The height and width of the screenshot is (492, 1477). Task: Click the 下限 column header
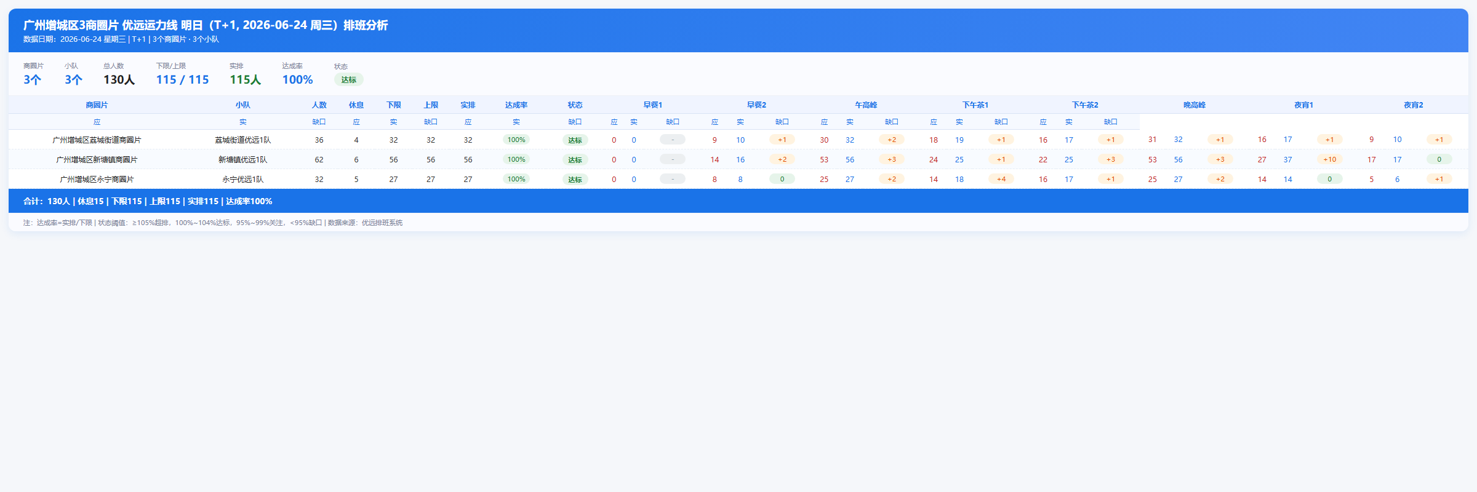(394, 105)
